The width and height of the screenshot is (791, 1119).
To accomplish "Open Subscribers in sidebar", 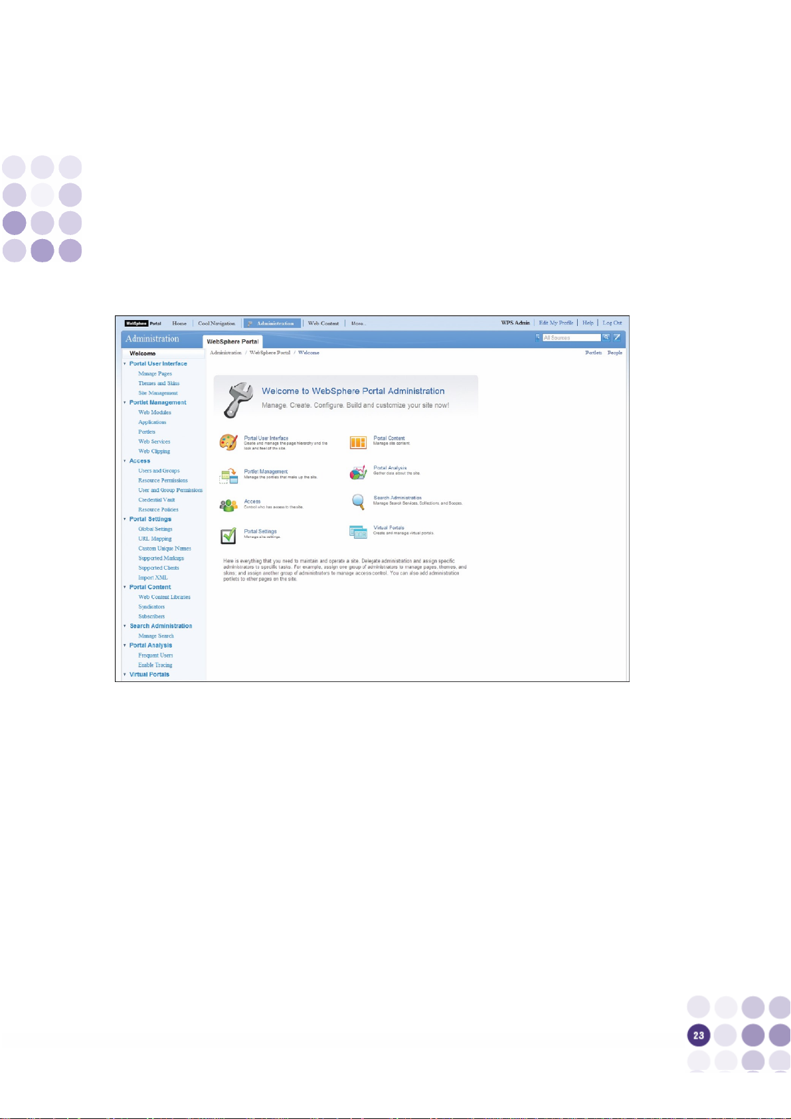I will point(151,616).
